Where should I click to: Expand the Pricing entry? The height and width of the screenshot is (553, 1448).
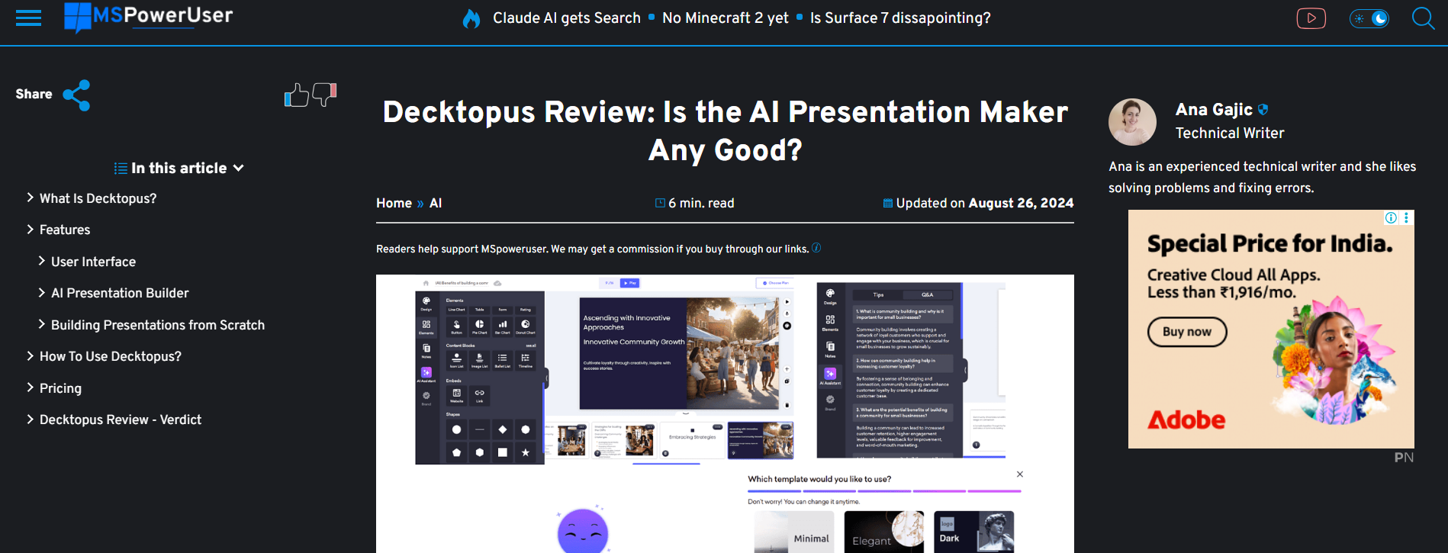tap(31, 387)
